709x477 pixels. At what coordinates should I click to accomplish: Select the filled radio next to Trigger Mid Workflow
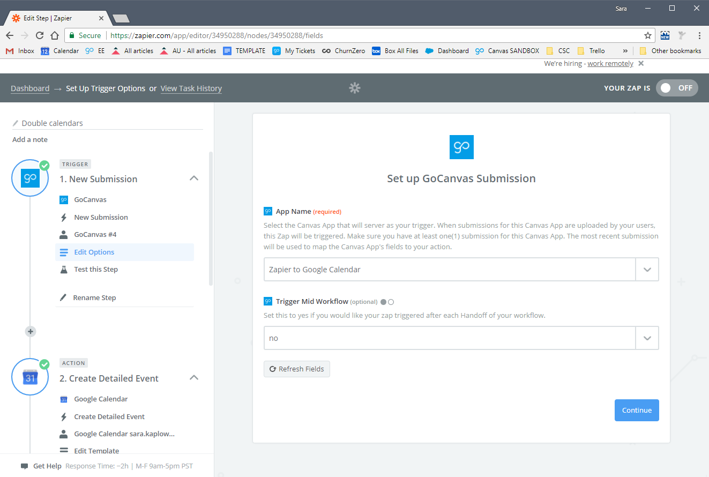click(x=383, y=302)
